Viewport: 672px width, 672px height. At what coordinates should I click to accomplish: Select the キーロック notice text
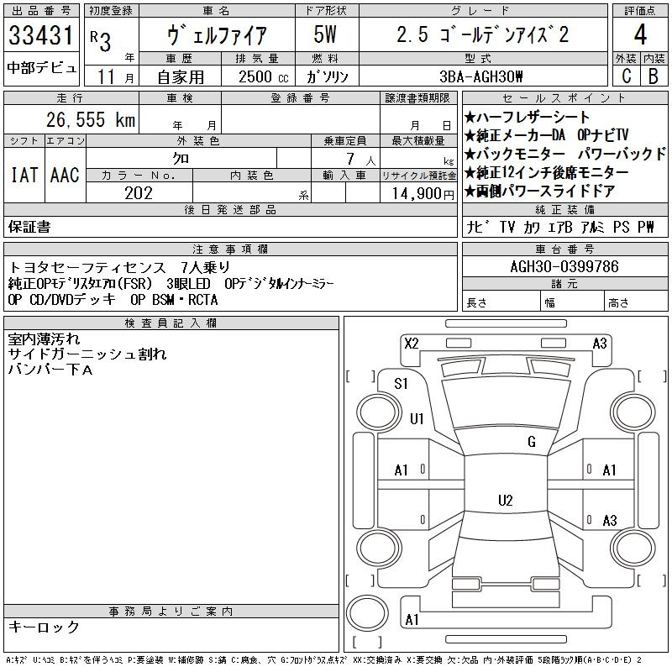coord(45,627)
